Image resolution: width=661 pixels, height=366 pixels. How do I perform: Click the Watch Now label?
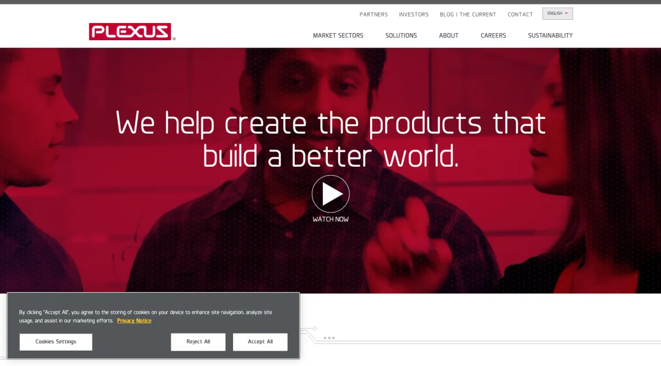point(330,219)
